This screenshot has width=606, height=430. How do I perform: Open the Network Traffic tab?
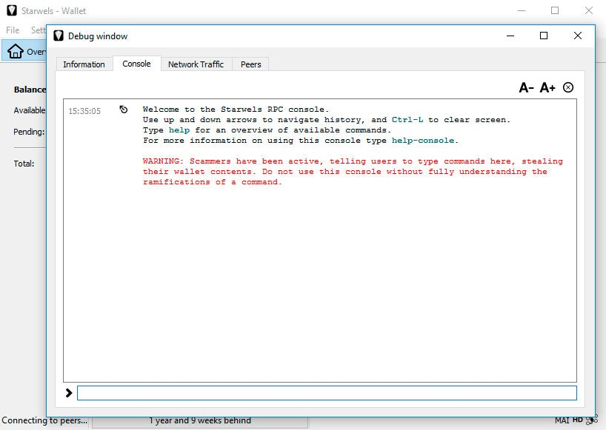point(196,64)
